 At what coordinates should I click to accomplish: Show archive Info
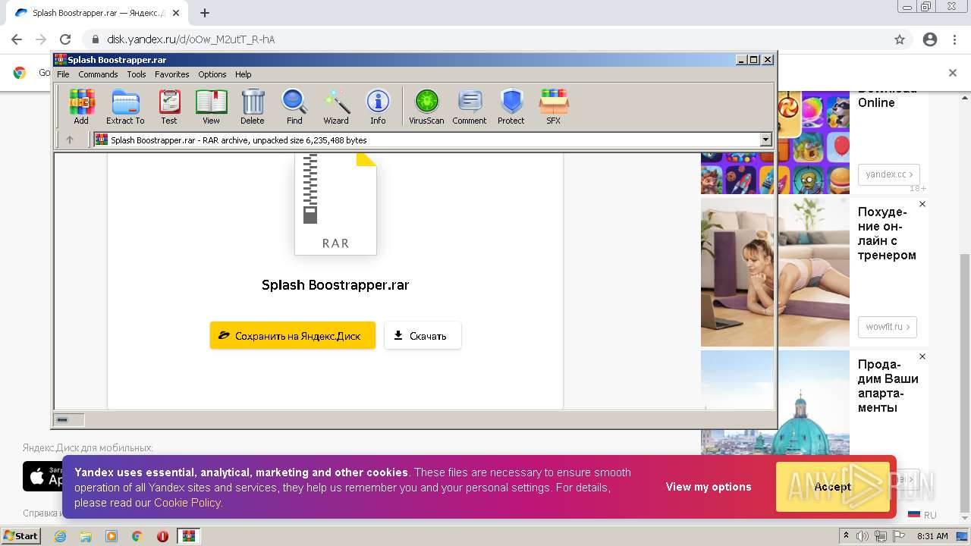point(378,106)
